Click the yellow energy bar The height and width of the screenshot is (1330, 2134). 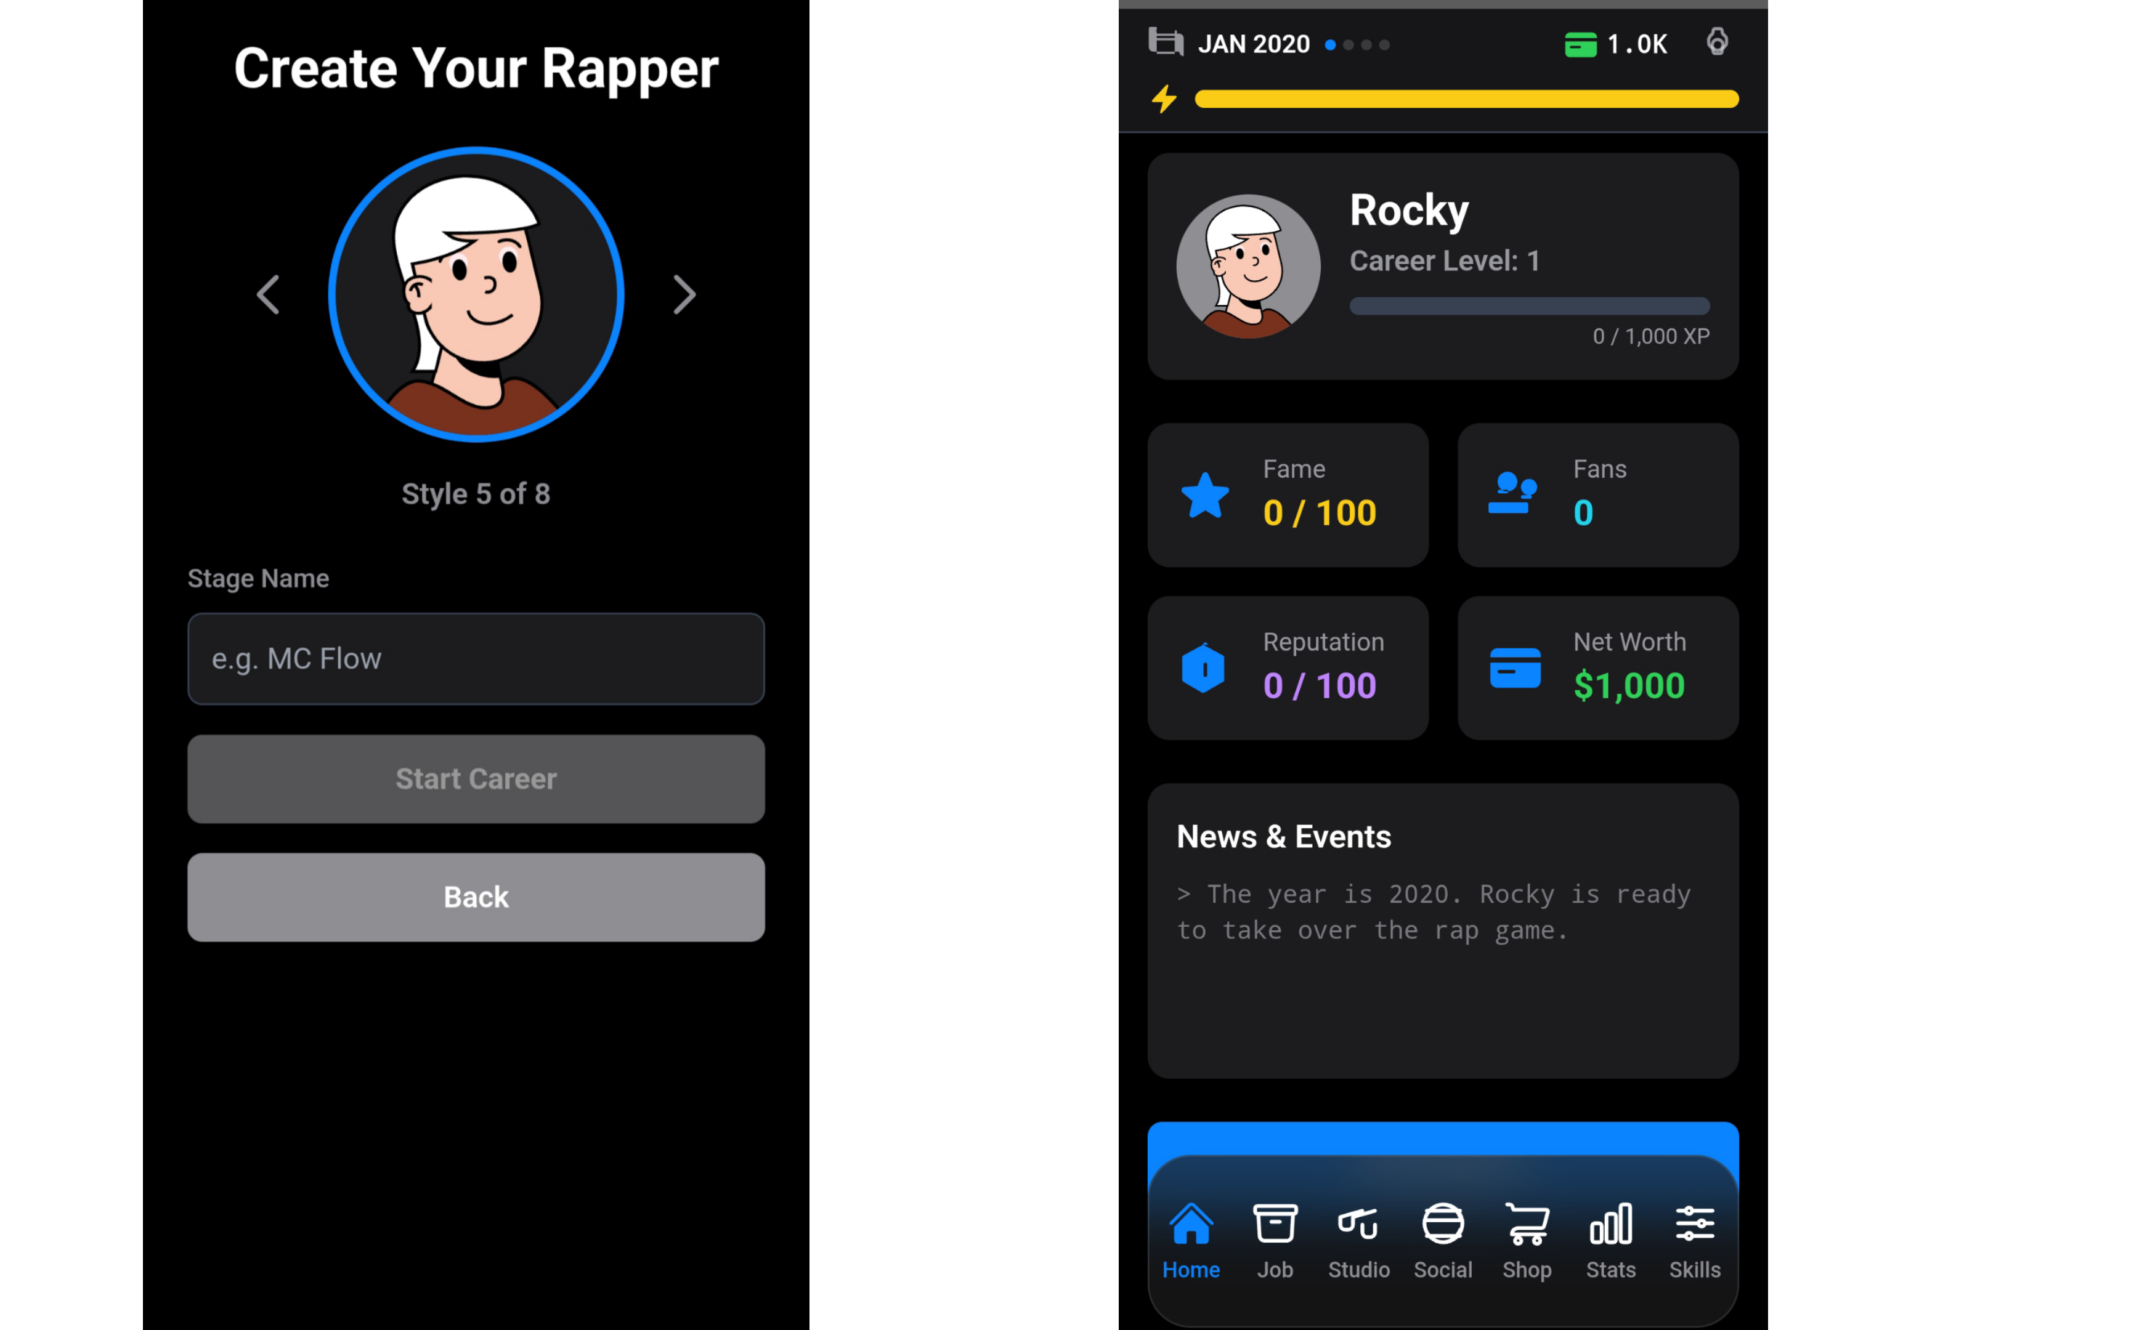[x=1465, y=99]
